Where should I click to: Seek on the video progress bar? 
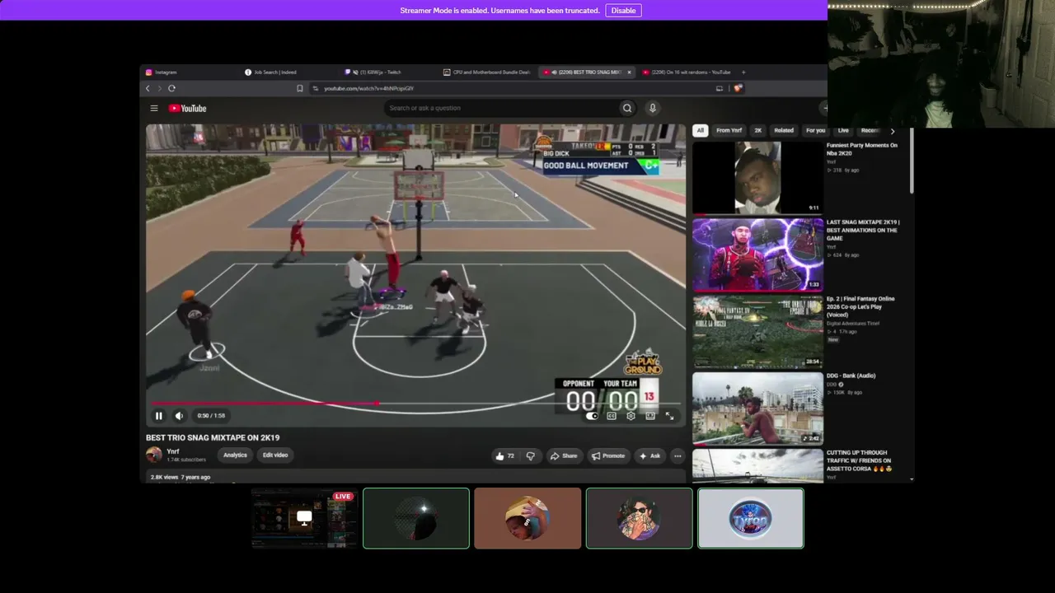[415, 404]
